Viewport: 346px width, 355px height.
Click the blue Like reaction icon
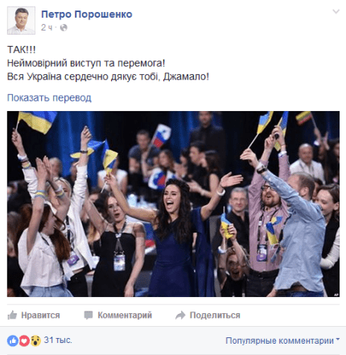point(13,341)
